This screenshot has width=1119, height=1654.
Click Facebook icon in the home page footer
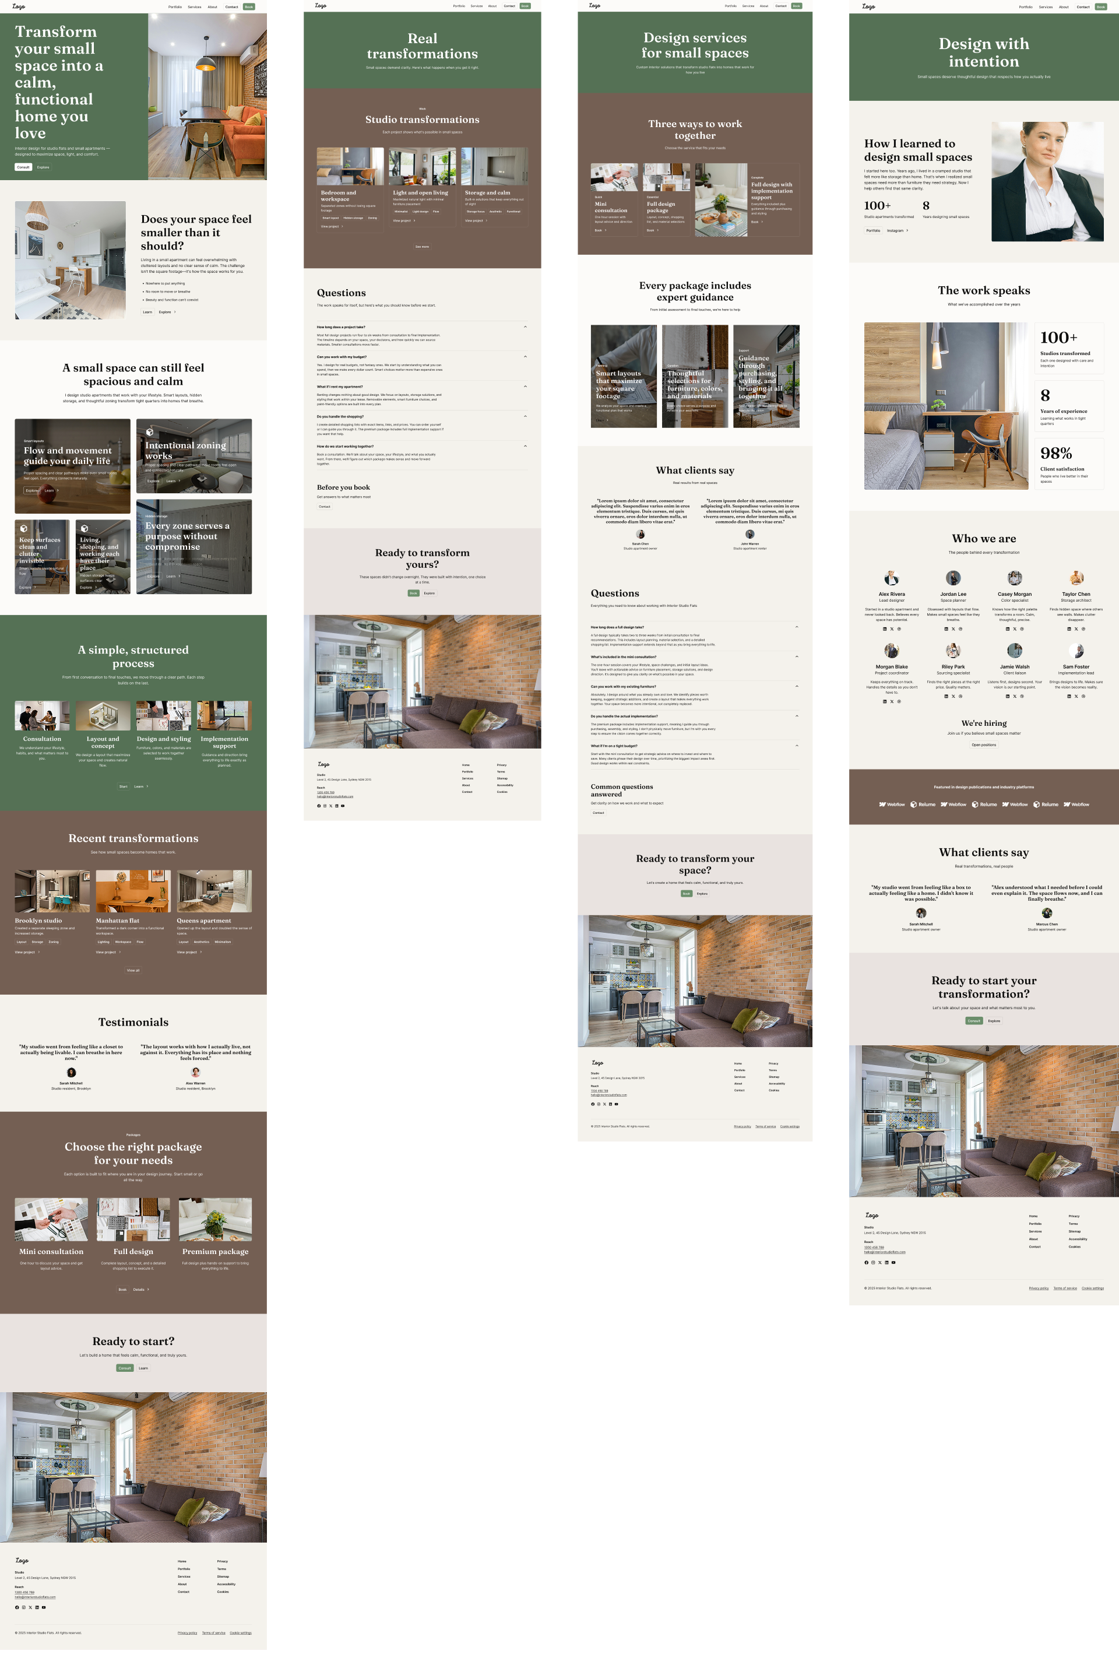click(x=17, y=1607)
